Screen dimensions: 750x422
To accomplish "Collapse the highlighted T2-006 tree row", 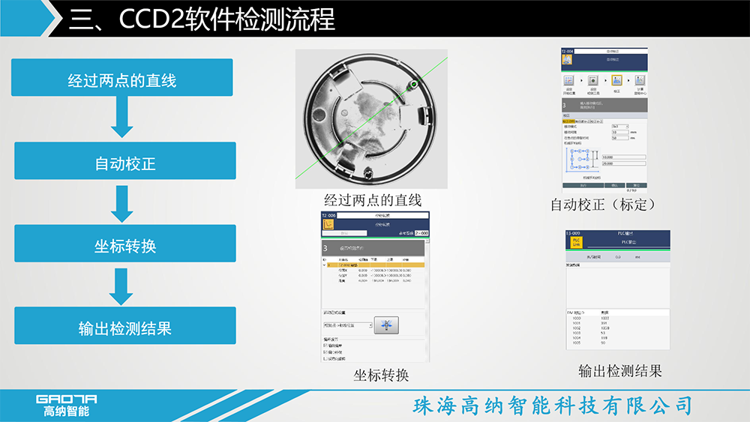I will click(x=325, y=265).
